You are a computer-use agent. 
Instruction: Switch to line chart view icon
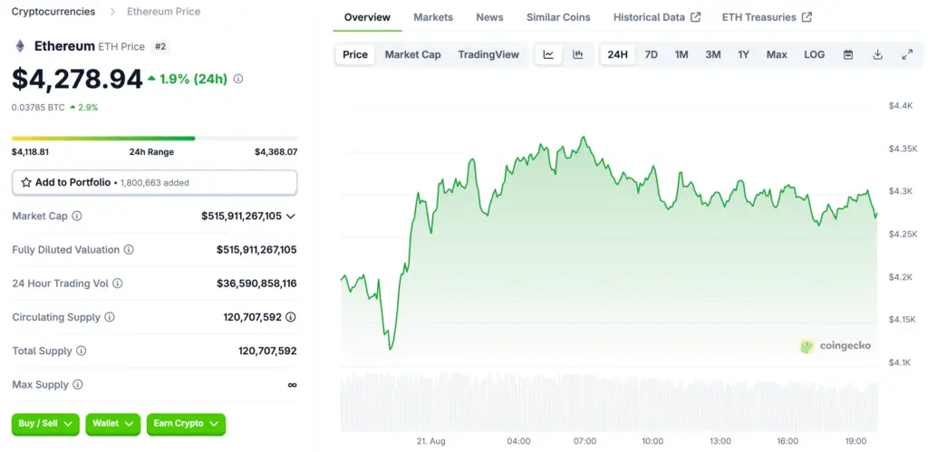[x=548, y=54]
